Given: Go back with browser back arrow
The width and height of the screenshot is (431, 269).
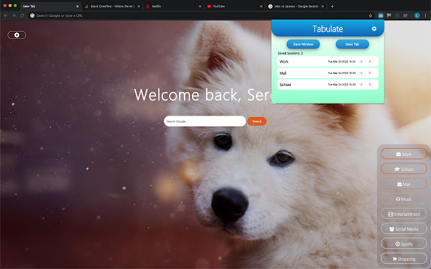Looking at the screenshot, I should 5,15.
